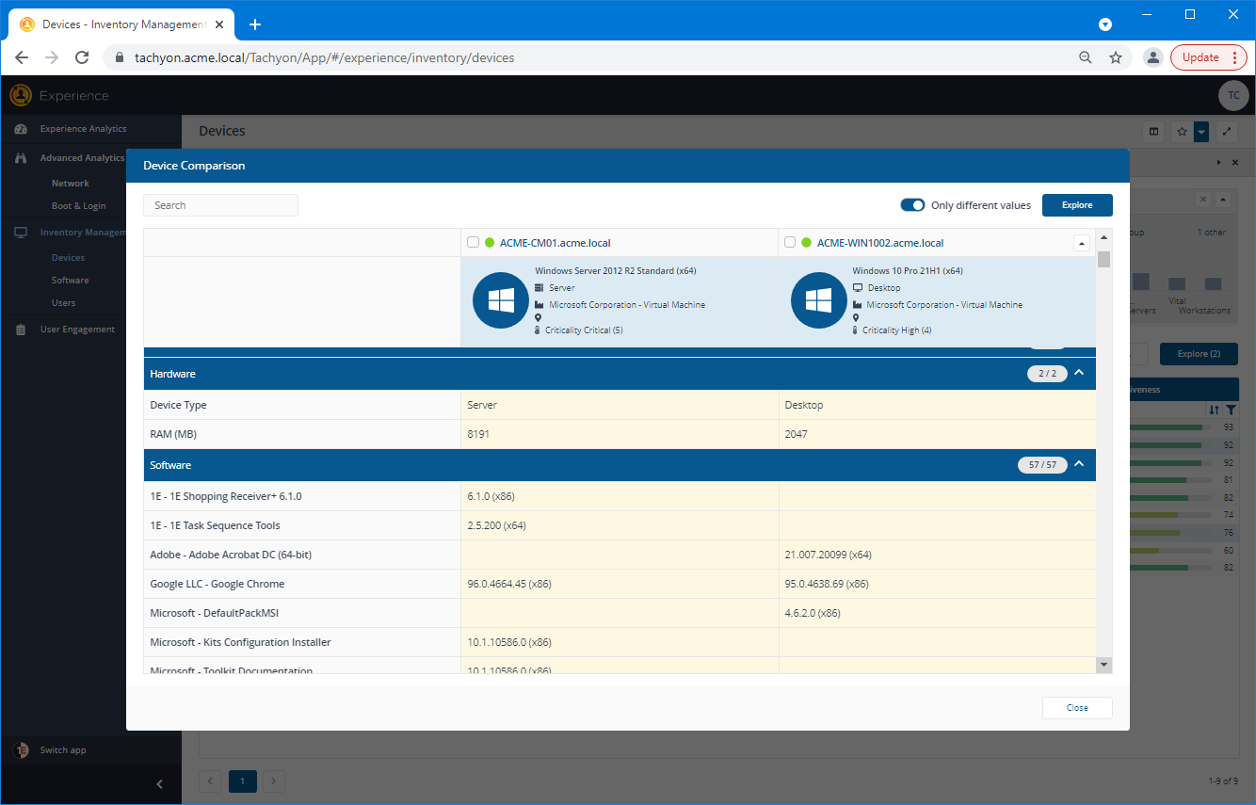This screenshot has width=1256, height=805.
Task: Go to next page arrow
Action: 274,781
